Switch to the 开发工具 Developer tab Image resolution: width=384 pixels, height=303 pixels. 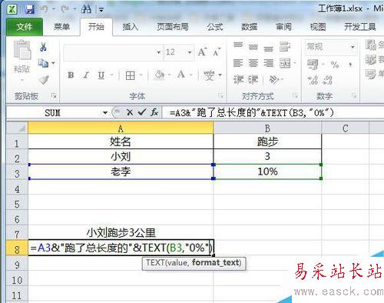point(360,27)
